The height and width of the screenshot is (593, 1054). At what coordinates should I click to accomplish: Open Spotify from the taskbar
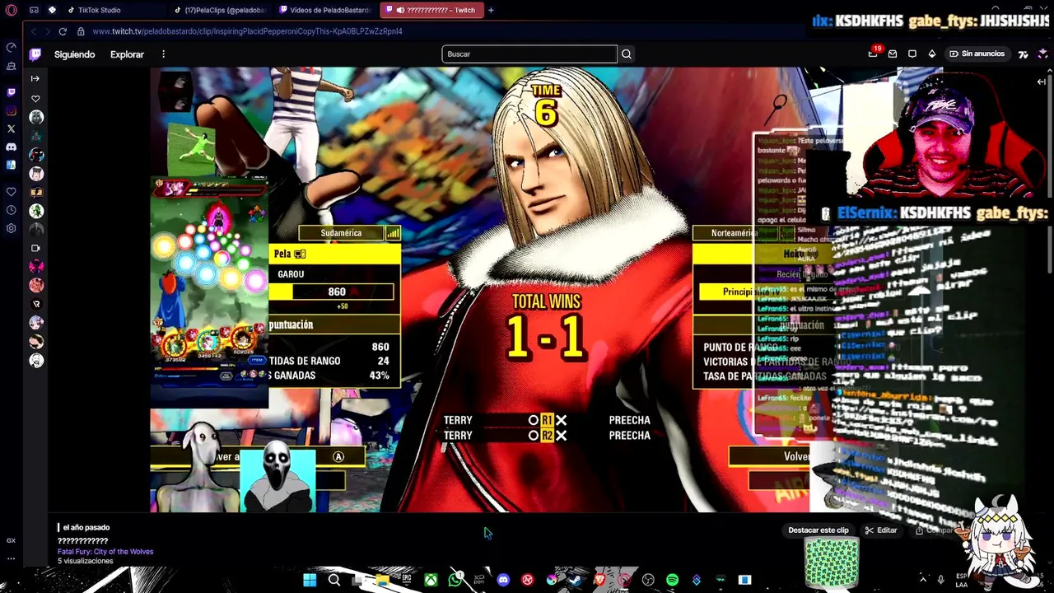[672, 580]
